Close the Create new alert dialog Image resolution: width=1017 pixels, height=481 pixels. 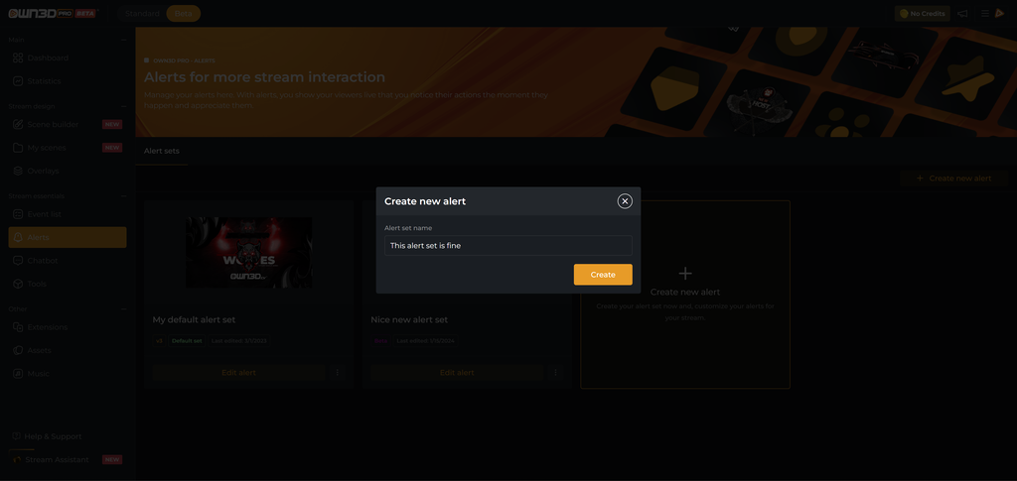pyautogui.click(x=625, y=201)
